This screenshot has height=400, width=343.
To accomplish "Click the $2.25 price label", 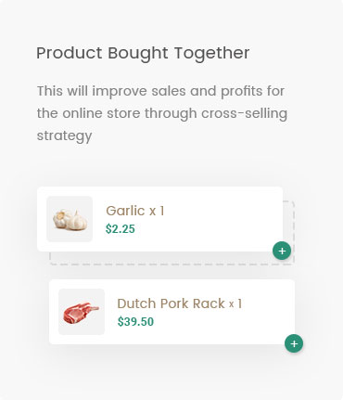I will 121,229.
